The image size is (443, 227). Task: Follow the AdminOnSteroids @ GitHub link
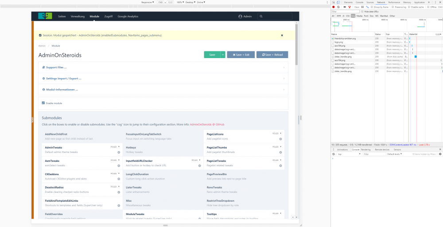(207, 125)
